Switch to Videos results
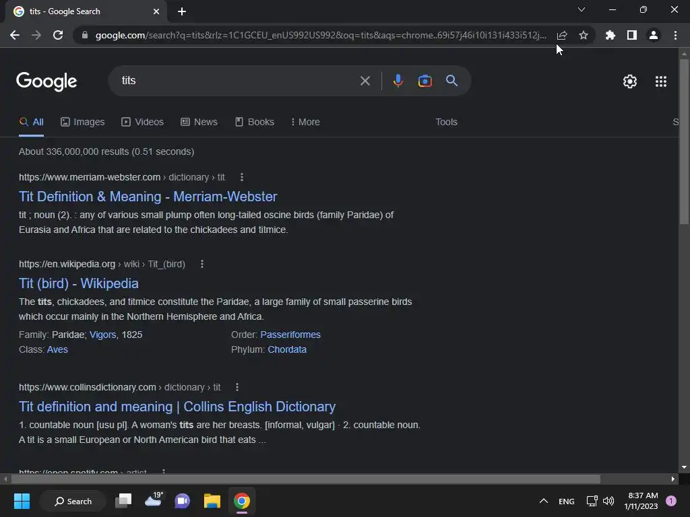The width and height of the screenshot is (690, 517). 143,122
